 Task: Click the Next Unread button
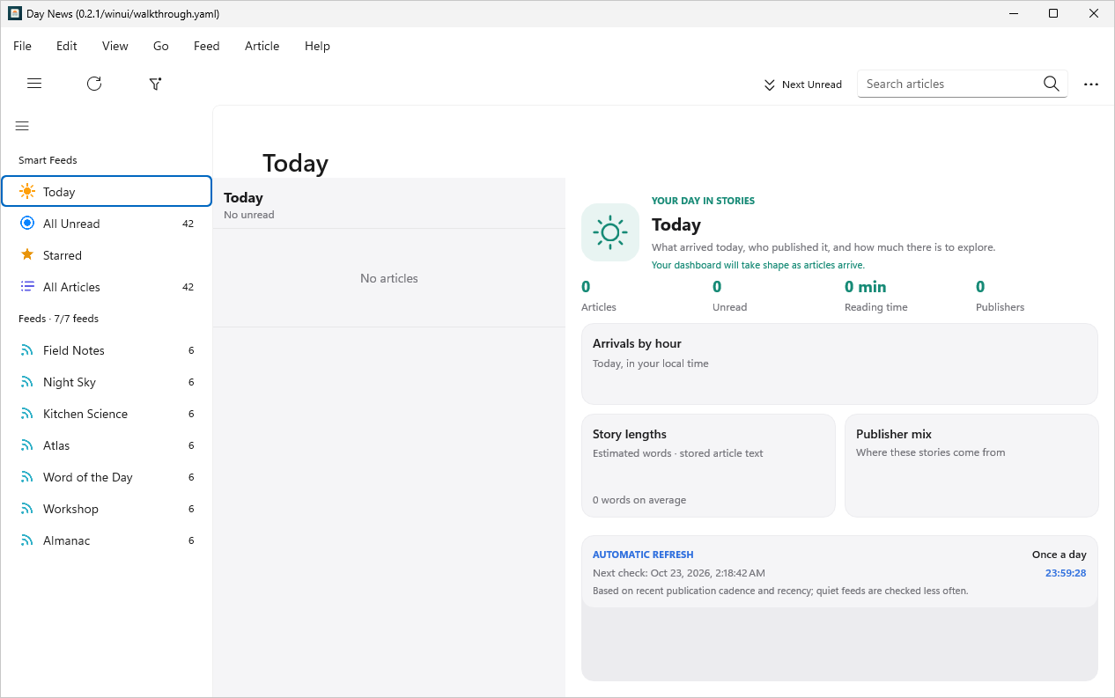(x=802, y=84)
